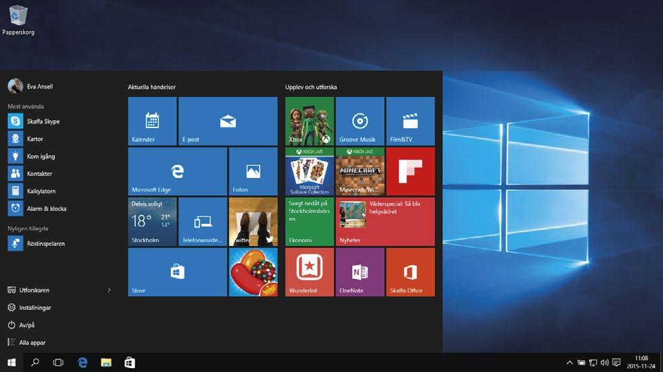Expand the Utforskaren jump list arrow
The image size is (663, 372).
pos(109,290)
